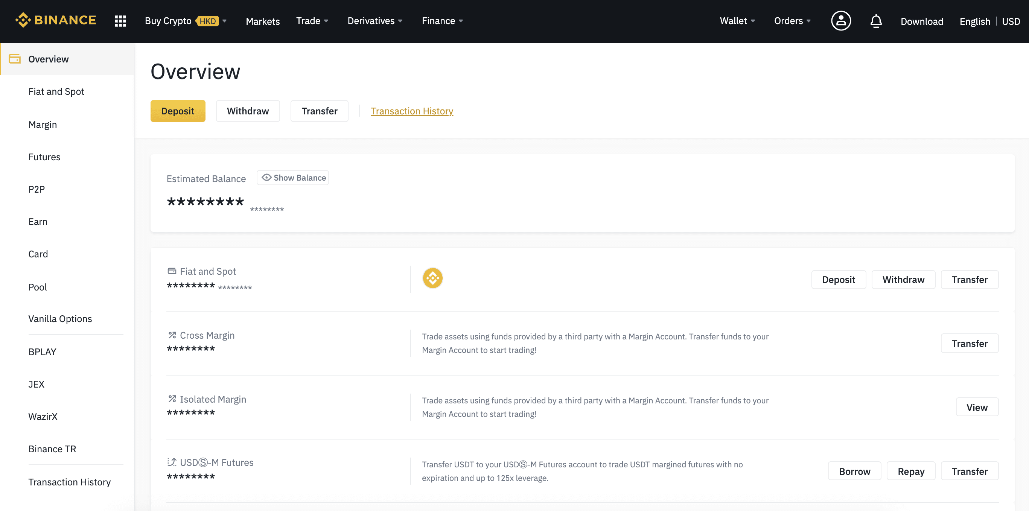Open the apps grid menu icon
This screenshot has height=511, width=1029.
pos(120,21)
